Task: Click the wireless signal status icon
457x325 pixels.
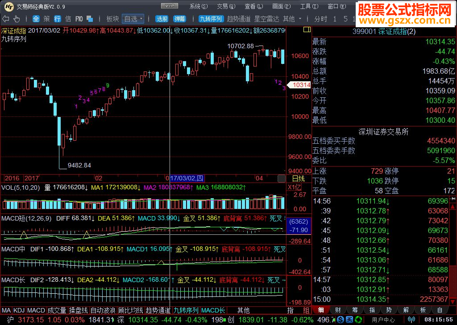Action: pos(411,320)
